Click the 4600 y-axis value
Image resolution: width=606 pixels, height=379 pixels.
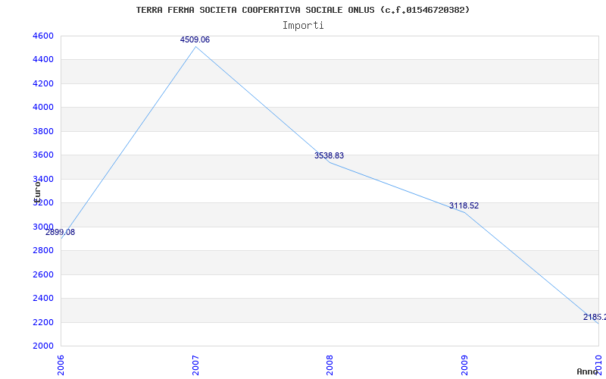click(x=42, y=36)
